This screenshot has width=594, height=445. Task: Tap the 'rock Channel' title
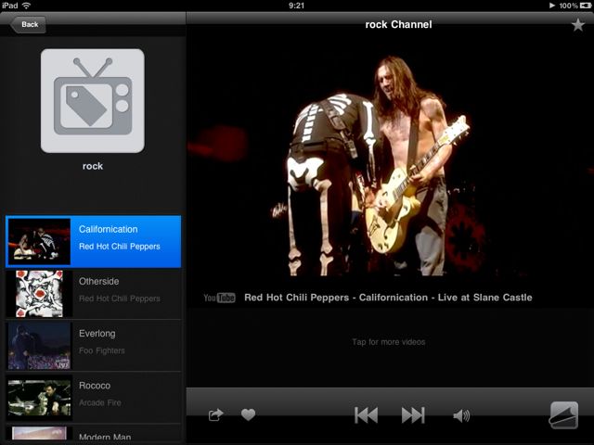(398, 25)
